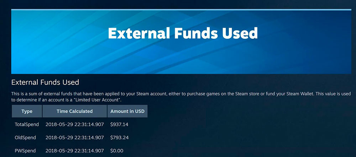Click the $937.14 amount value
Screen dimensions: 356x157
click(x=119, y=124)
